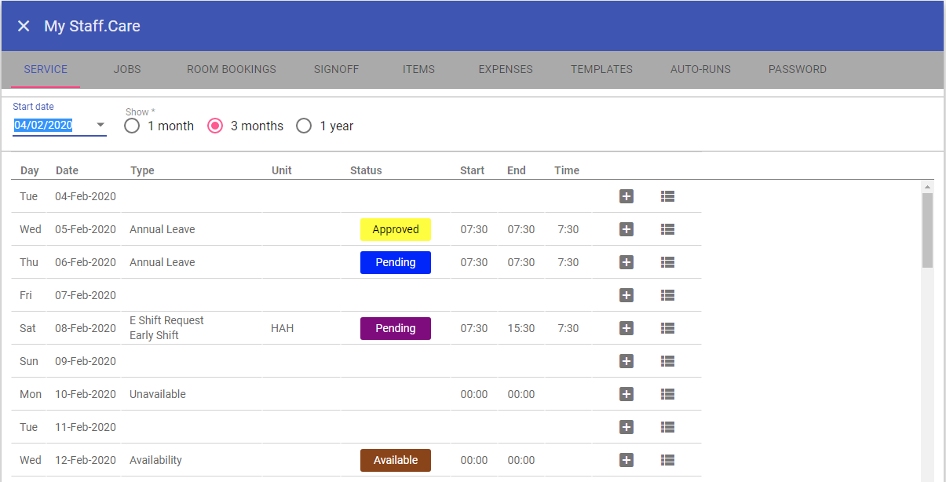The height and width of the screenshot is (482, 946).
Task: Click the plus icon on 06-Feb-2020 row
Action: pos(626,262)
